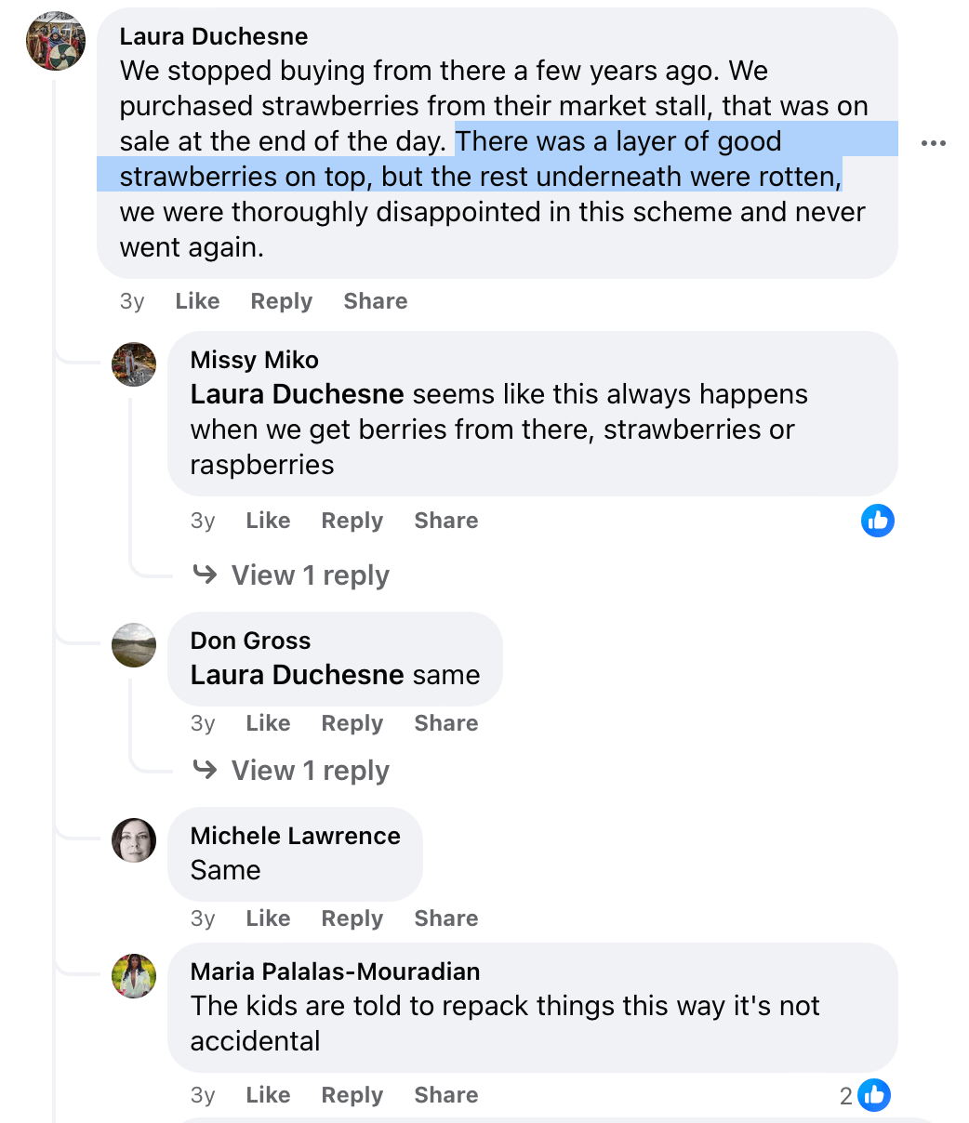969x1123 pixels.
Task: Open the 3y timestamp on Laura Duchesne's comment
Action: pyautogui.click(x=133, y=300)
